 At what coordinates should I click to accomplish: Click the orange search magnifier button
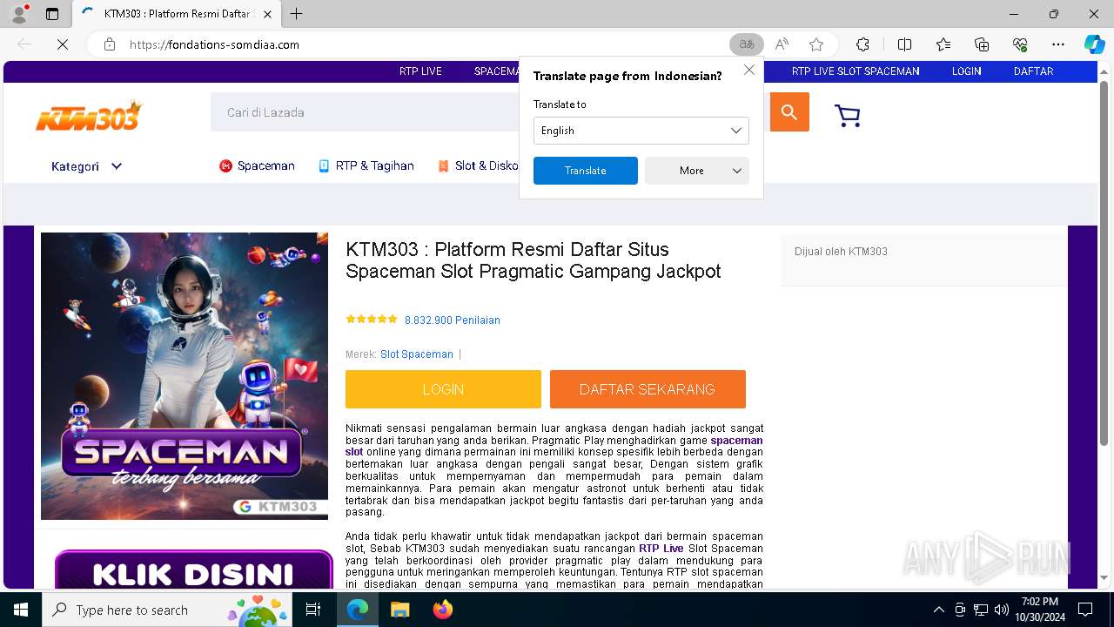click(789, 112)
